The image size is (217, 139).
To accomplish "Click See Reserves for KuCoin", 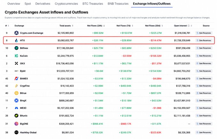I will (204, 56).
